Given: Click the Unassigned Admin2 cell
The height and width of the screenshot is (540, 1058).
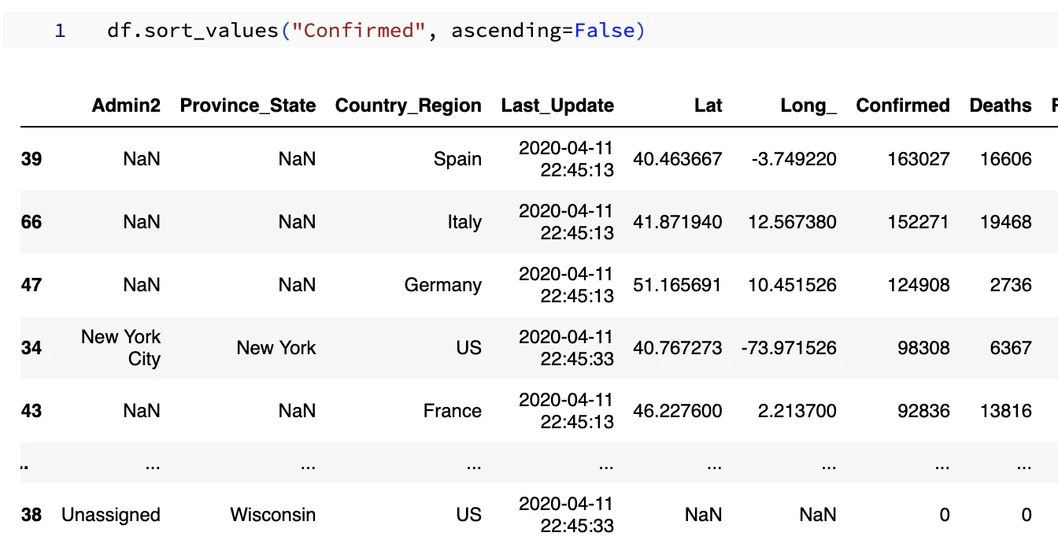Looking at the screenshot, I should (x=111, y=515).
